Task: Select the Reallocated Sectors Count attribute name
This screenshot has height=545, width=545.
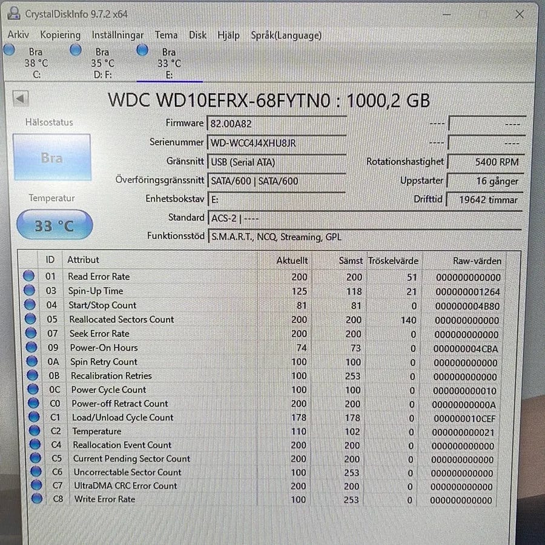Action: coord(122,319)
